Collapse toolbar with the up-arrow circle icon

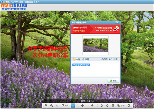[129, 105]
